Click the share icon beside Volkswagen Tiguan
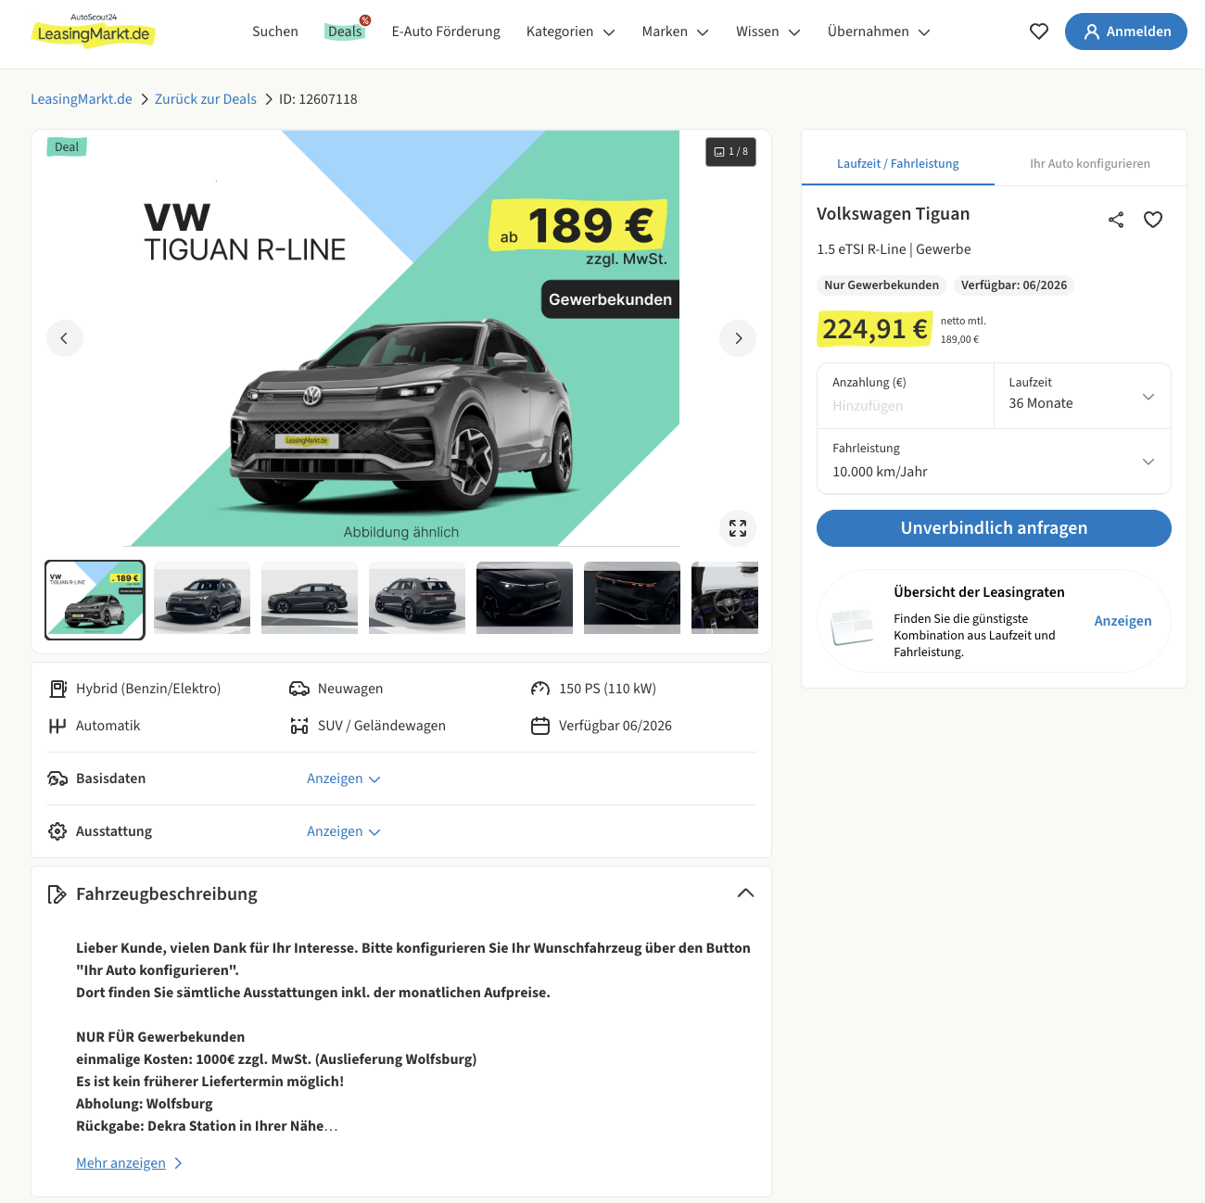 point(1116,220)
